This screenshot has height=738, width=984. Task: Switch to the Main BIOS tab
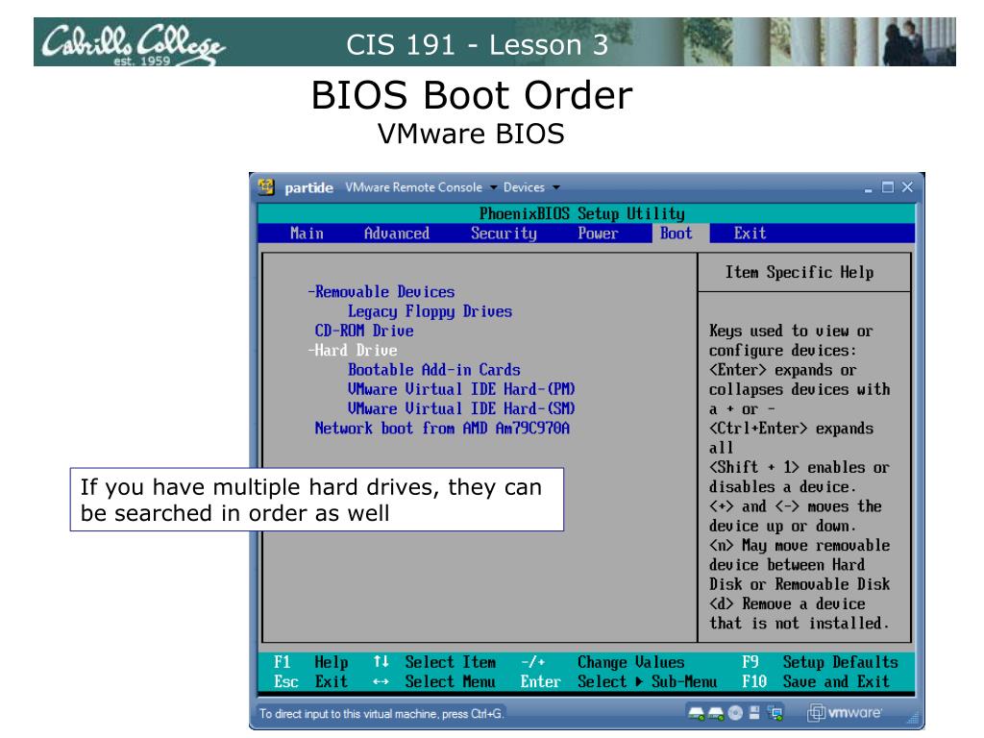(307, 234)
